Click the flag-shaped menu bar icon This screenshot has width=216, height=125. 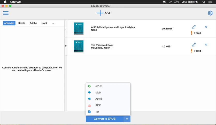coord(170,2)
